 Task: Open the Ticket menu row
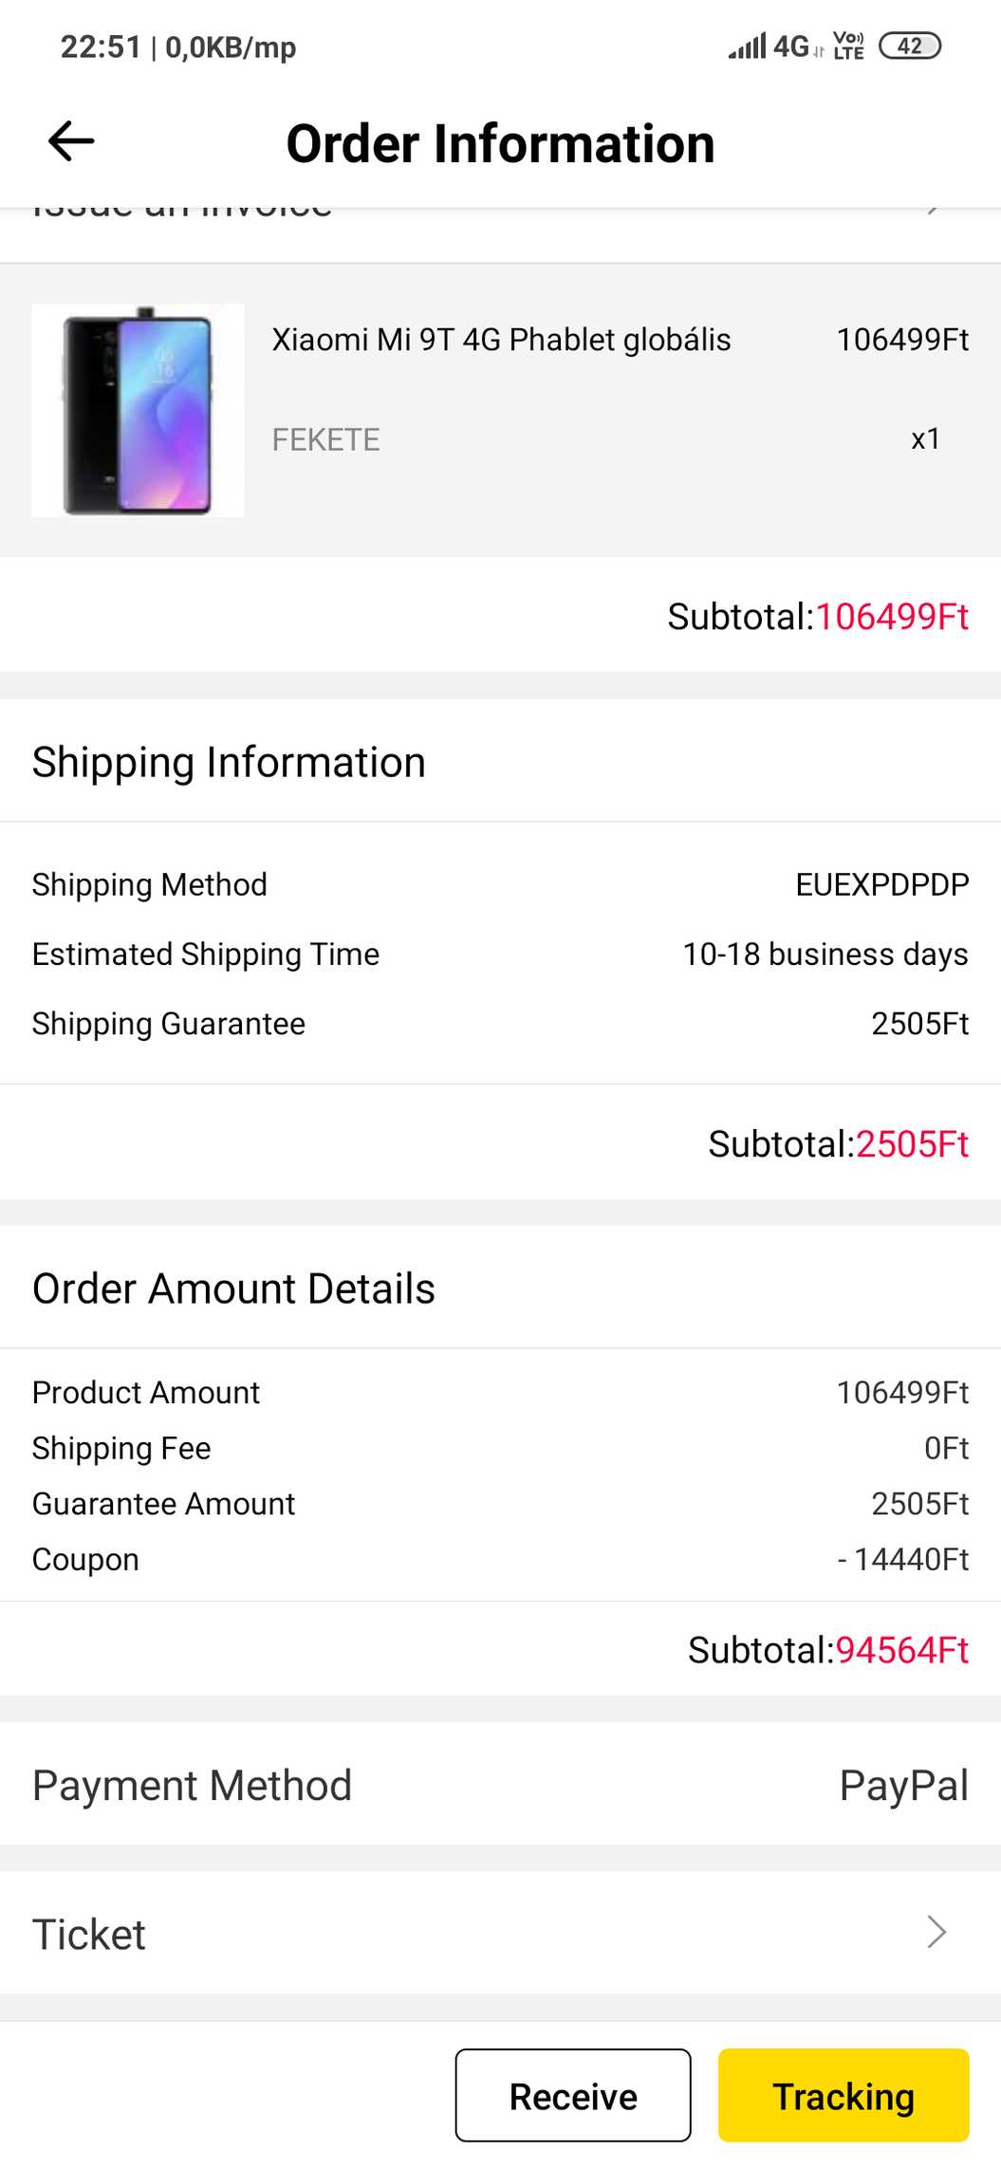point(500,1933)
